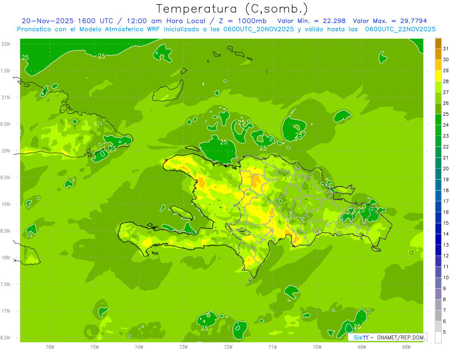This screenshot has height=352, width=456.
Task: Click the '0600UTC_22NOV2025' valid-until time
Action: click(400, 29)
